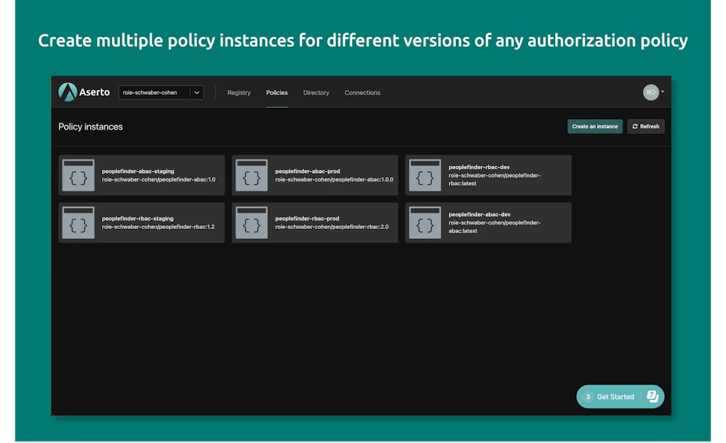Open the peoplefinder-abac-prod policy icon

[251, 175]
